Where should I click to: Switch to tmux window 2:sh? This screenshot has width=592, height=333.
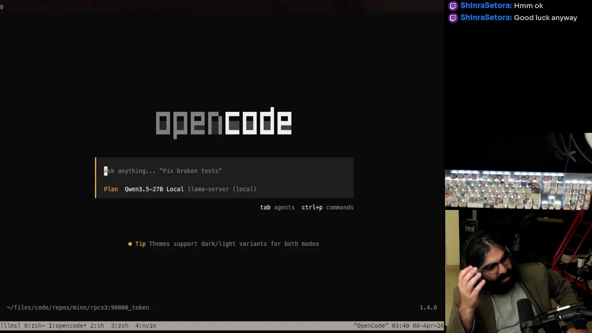coord(97,326)
